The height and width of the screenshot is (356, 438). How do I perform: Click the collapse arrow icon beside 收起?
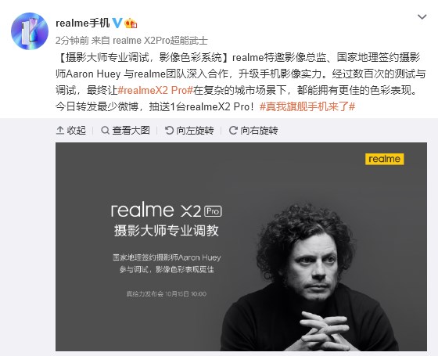(x=60, y=130)
